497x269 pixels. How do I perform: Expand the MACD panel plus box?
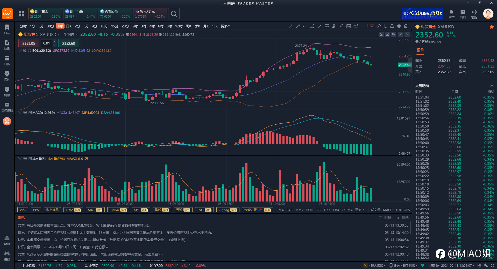point(30,113)
